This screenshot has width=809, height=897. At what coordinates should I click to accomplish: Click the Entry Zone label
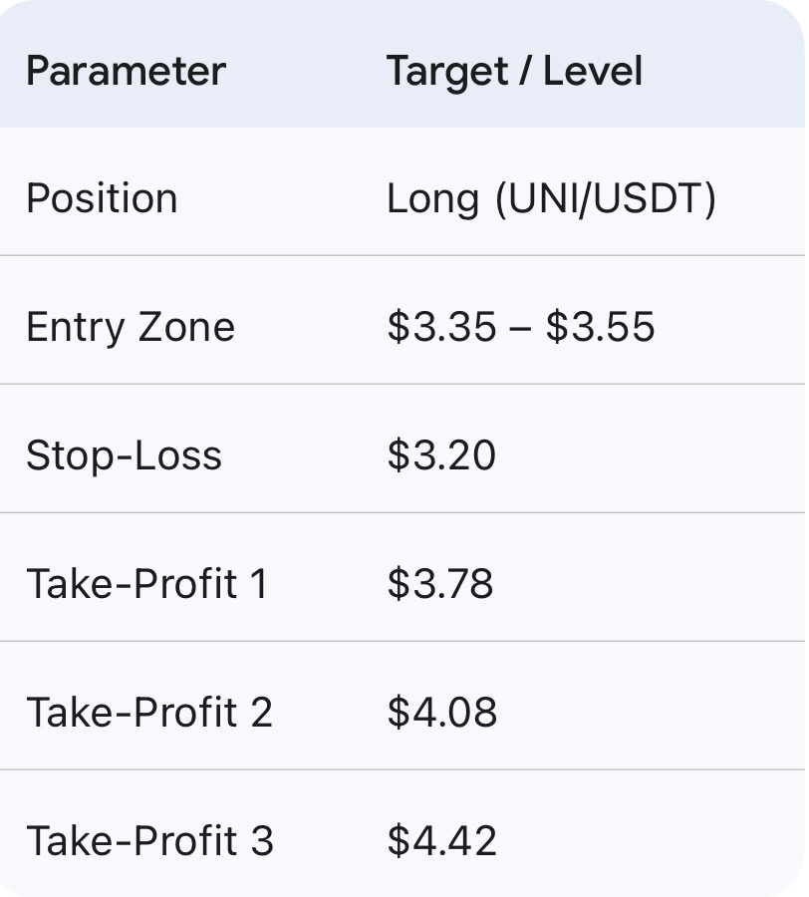[131, 327]
